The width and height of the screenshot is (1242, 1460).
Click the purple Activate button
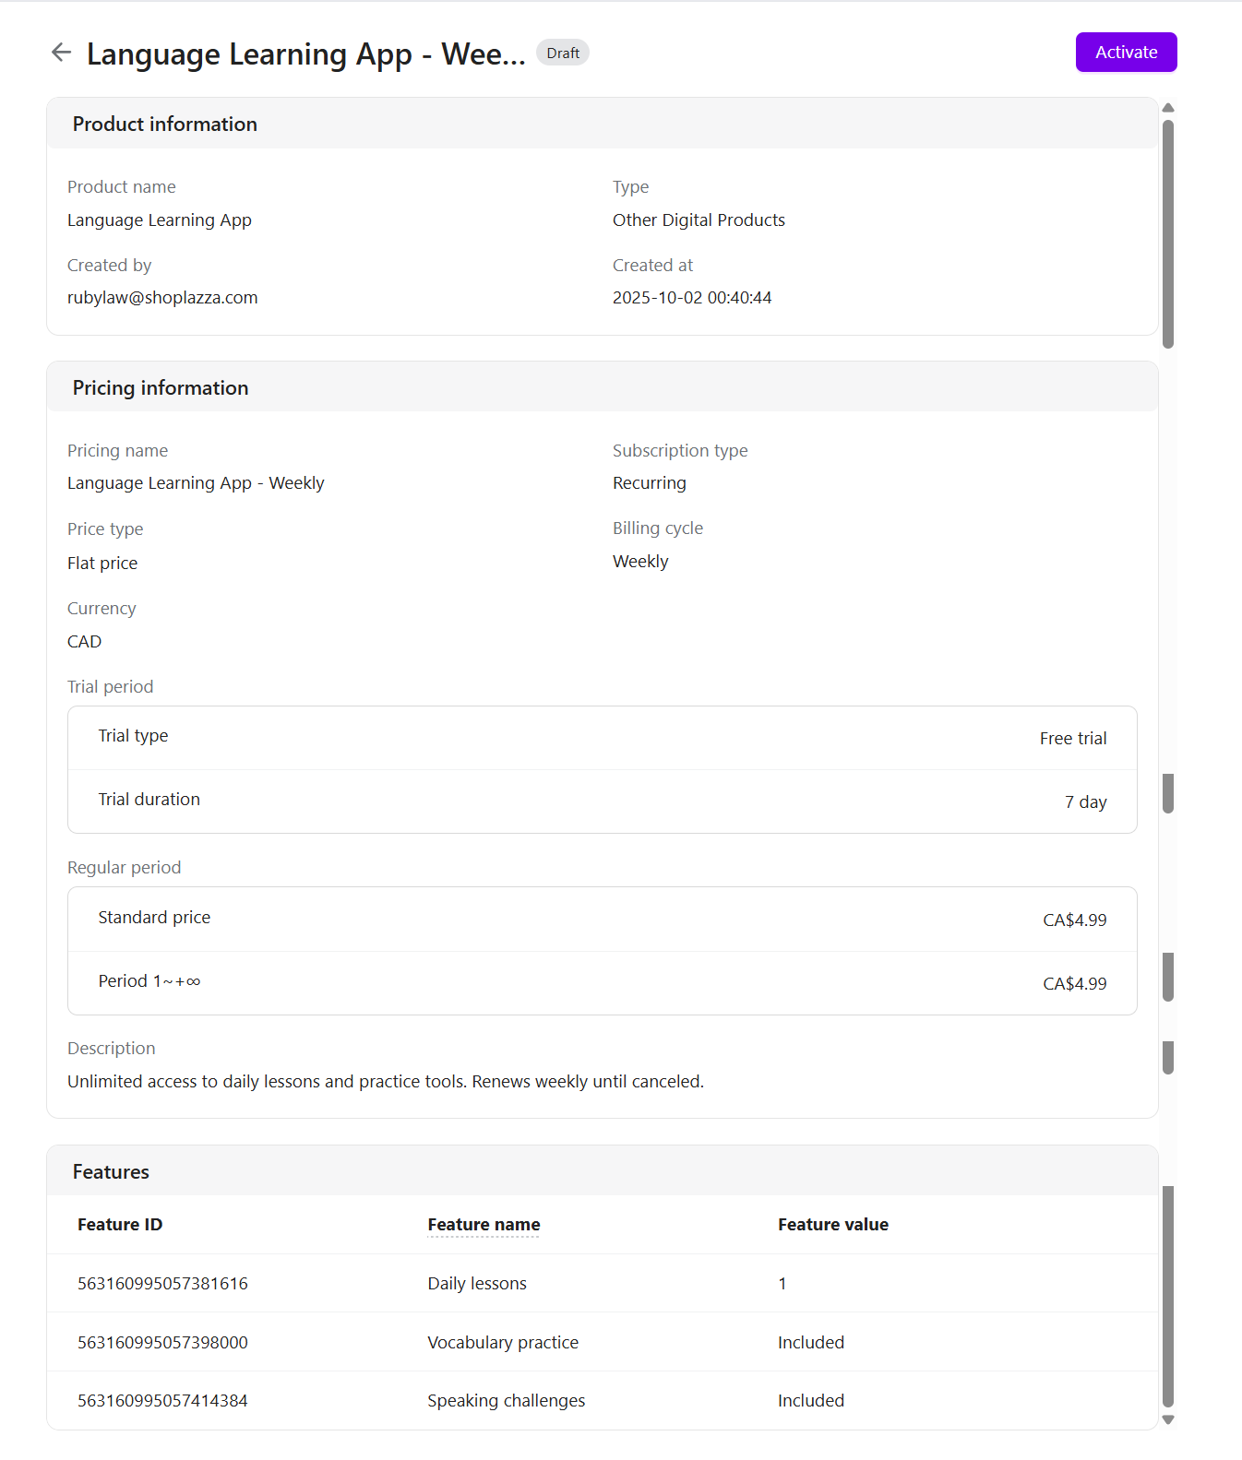click(x=1126, y=53)
